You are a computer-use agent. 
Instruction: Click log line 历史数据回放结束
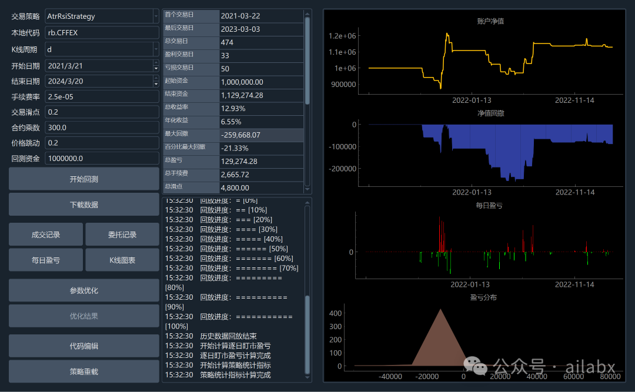tap(210, 336)
